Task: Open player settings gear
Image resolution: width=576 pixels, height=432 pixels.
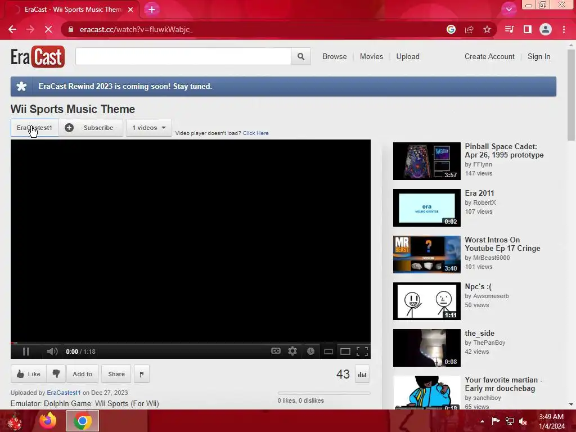Action: pos(292,351)
